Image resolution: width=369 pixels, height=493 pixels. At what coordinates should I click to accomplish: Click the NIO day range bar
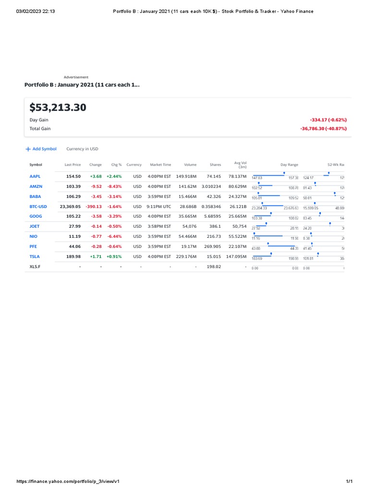point(275,236)
